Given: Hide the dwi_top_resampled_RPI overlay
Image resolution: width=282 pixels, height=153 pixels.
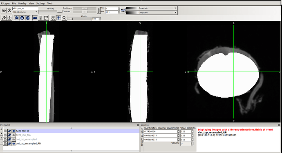Looking at the screenshot, I should pos(13,144).
